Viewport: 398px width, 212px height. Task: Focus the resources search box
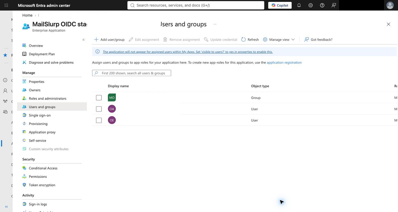[196, 5]
